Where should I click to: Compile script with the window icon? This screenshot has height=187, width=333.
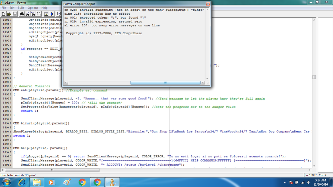click(46, 14)
